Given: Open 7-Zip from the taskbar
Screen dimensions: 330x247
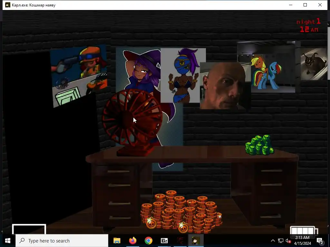Looking at the screenshot, I should tap(164, 241).
